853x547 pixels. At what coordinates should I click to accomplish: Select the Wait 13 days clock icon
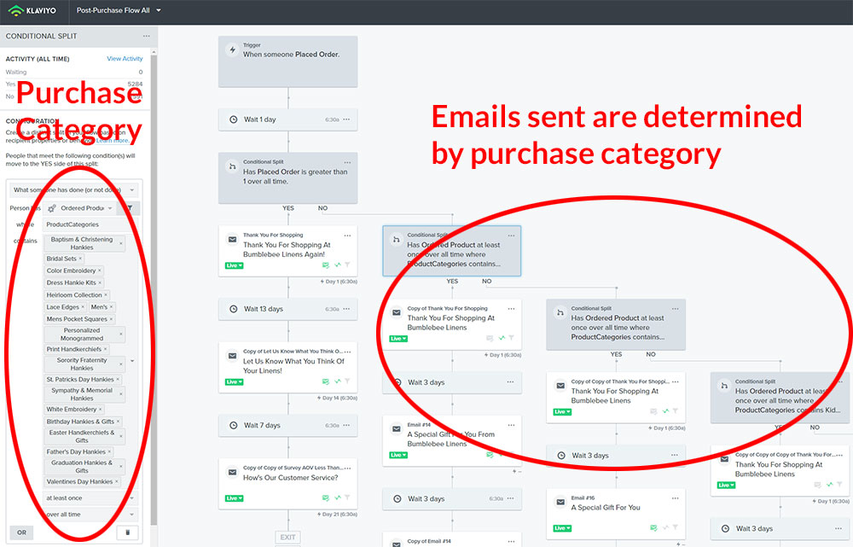234,309
